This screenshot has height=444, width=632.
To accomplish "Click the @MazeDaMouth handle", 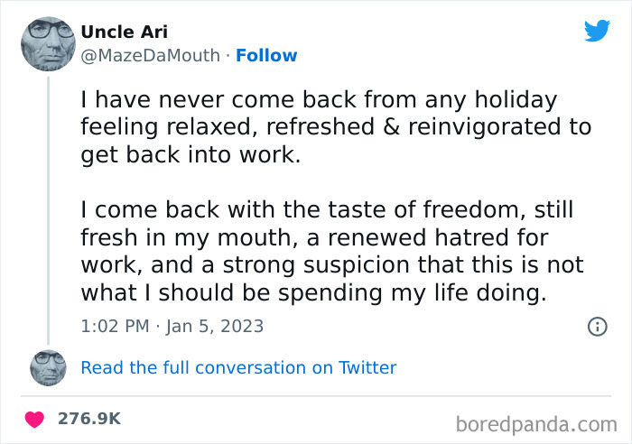I will 150,55.
